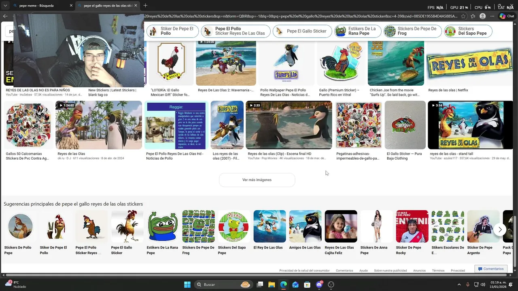Screen dimensions: 518x291
Task: Open the 'Sticker De Pepe Rocky' suggestion
Action: (x=412, y=233)
